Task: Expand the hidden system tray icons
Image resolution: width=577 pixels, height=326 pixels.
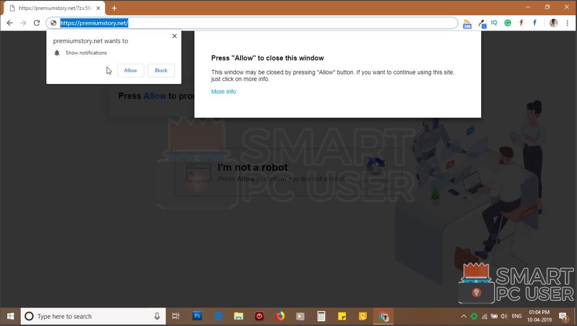Action: (463, 316)
